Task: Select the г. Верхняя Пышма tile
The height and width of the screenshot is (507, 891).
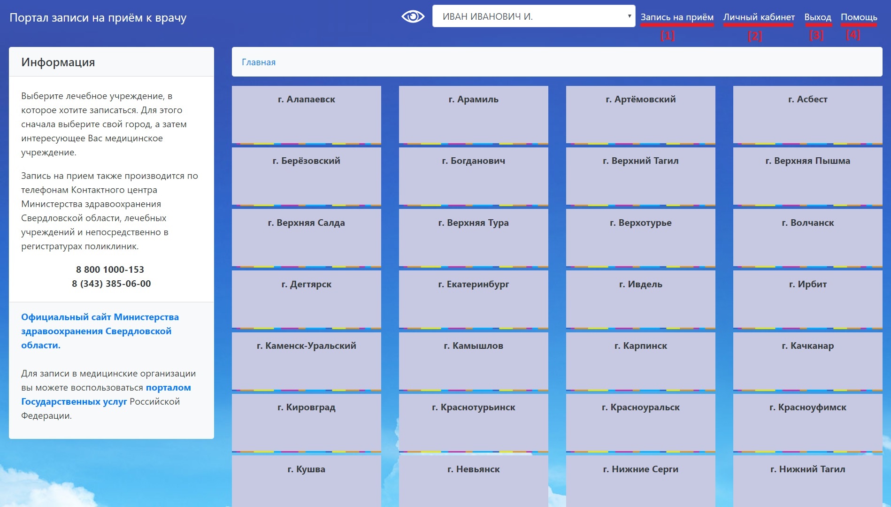Action: point(807,176)
